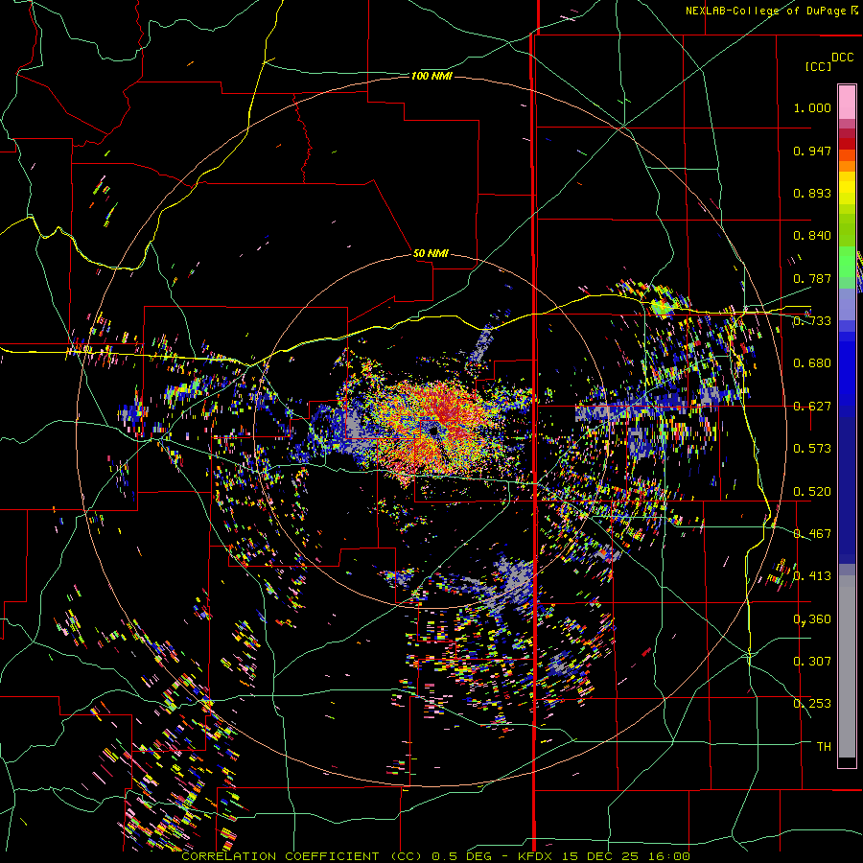Click the 0.413 scale value
The image size is (863, 863).
coord(812,576)
